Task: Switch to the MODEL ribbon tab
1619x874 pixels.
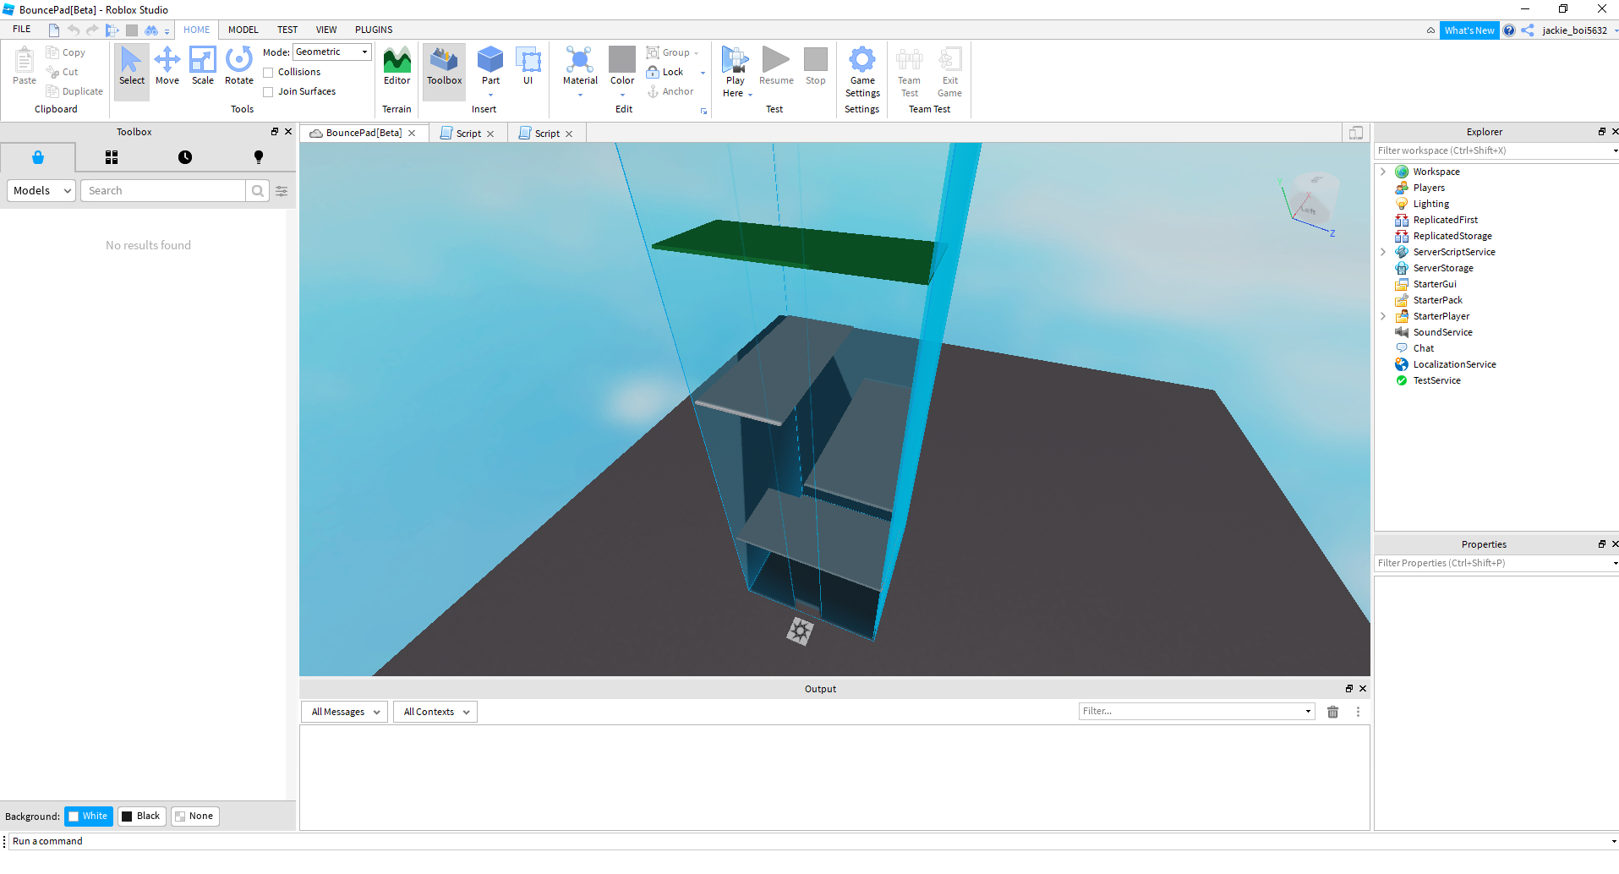Action: coord(243,29)
